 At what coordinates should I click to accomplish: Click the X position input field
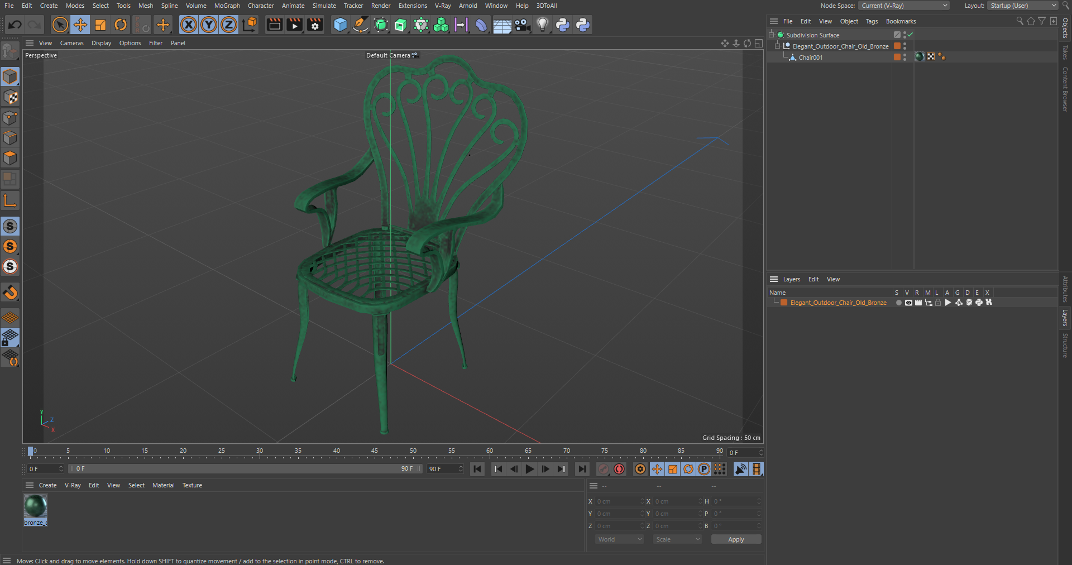point(620,501)
